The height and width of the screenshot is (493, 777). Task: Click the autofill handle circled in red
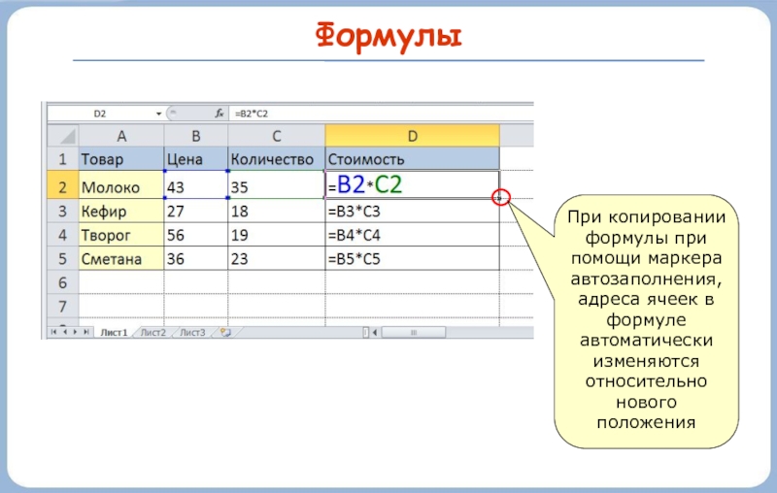(500, 198)
